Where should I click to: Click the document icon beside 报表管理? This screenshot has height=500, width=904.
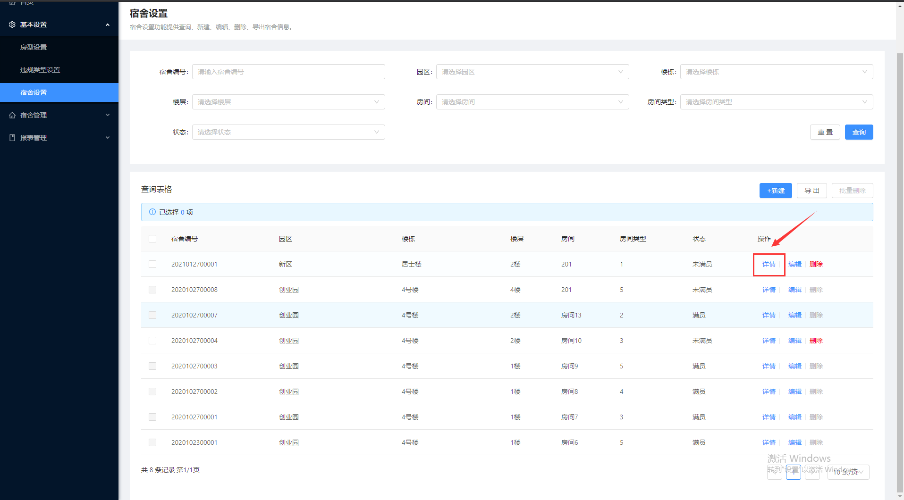(12, 138)
